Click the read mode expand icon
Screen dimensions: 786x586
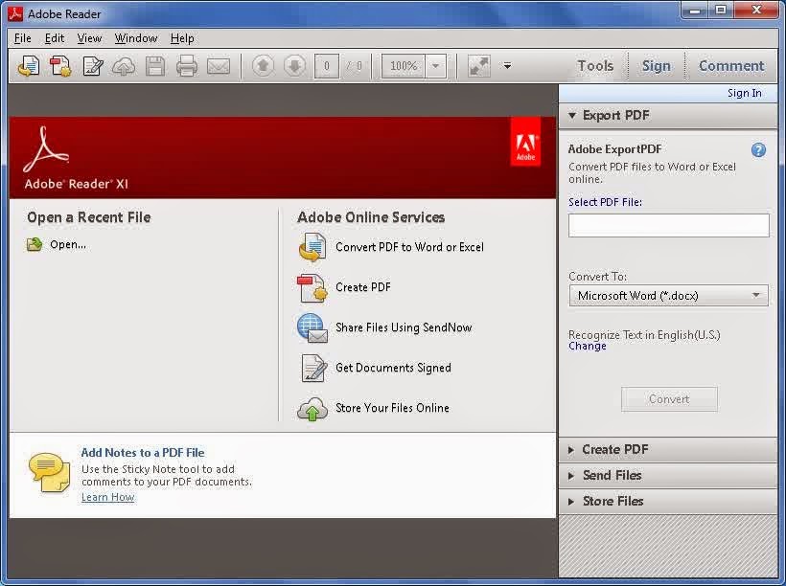[x=478, y=66]
